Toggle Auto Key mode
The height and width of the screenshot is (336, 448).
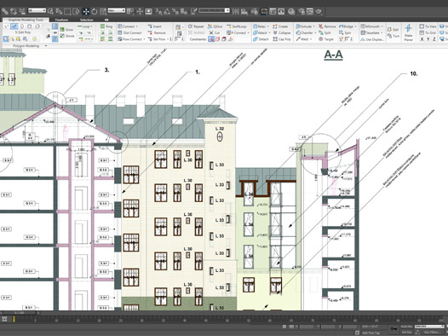click(406, 327)
